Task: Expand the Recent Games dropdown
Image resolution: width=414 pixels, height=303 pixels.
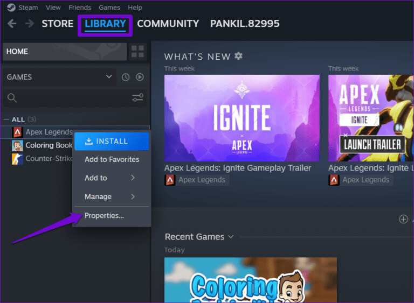Action: [x=199, y=237]
